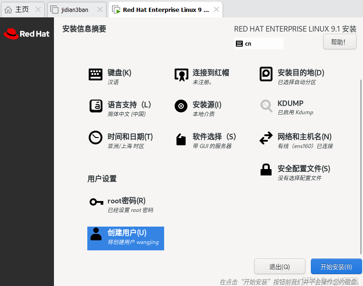
Task: Close the 主页 tab
Action: pyautogui.click(x=38, y=10)
